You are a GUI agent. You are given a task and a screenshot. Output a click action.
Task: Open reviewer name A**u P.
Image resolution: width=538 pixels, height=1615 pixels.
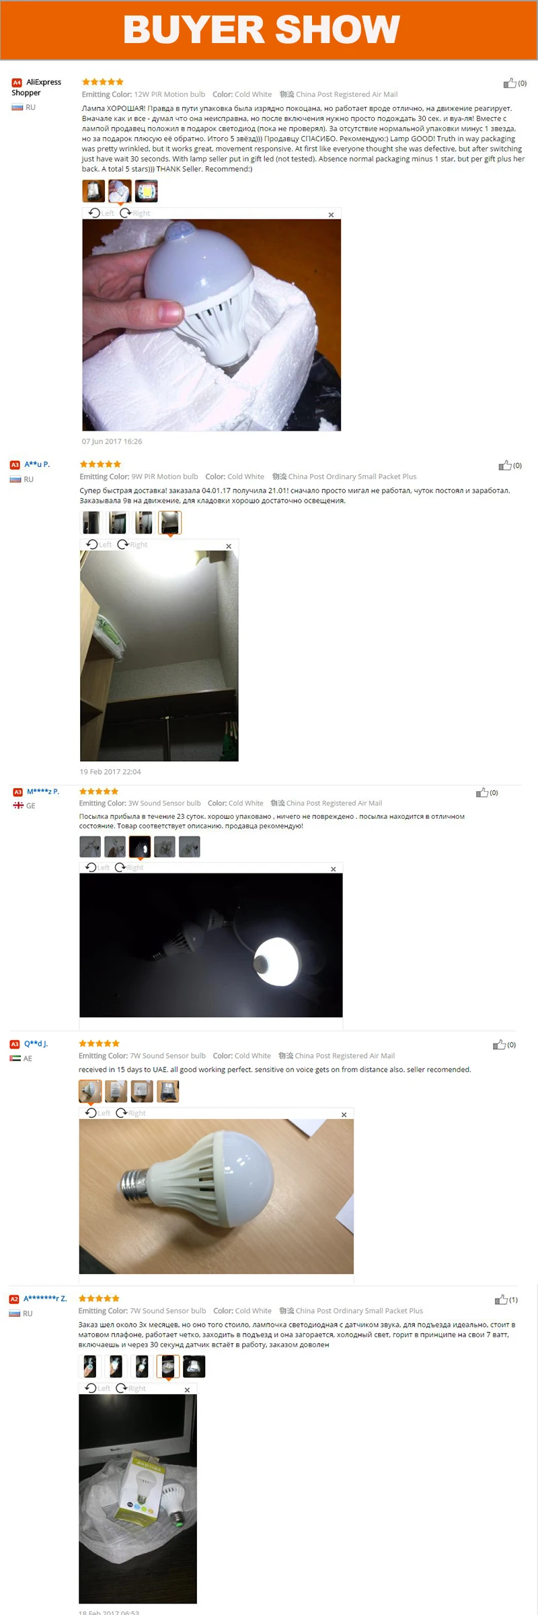coord(37,464)
